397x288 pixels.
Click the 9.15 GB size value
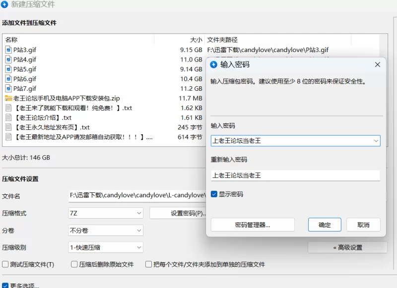[191, 50]
